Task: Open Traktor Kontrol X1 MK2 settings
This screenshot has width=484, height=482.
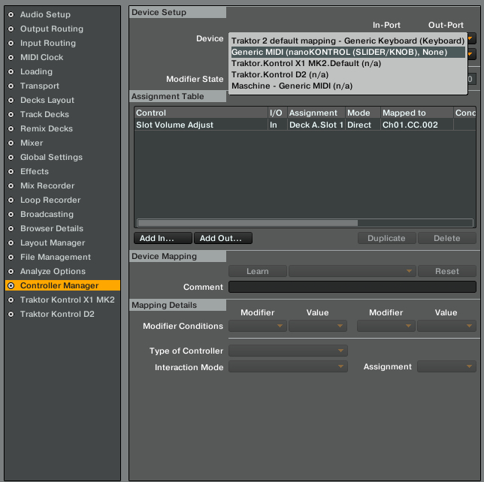Action: pos(68,300)
